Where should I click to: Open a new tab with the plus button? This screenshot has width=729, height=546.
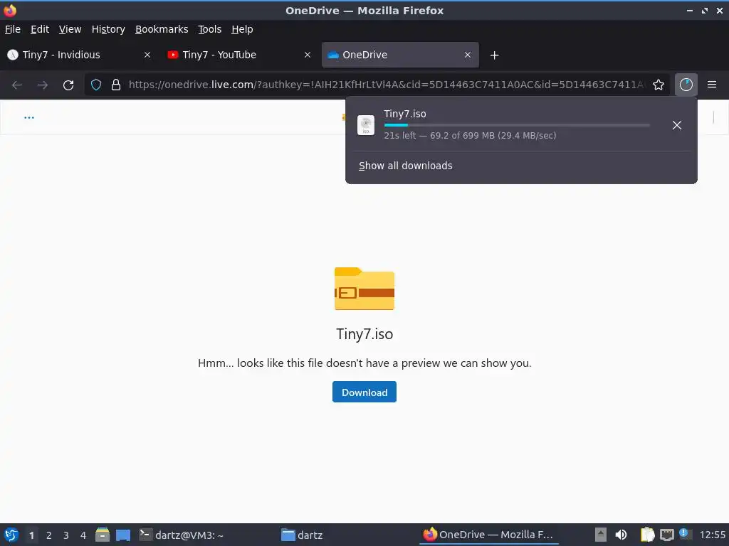(x=494, y=55)
